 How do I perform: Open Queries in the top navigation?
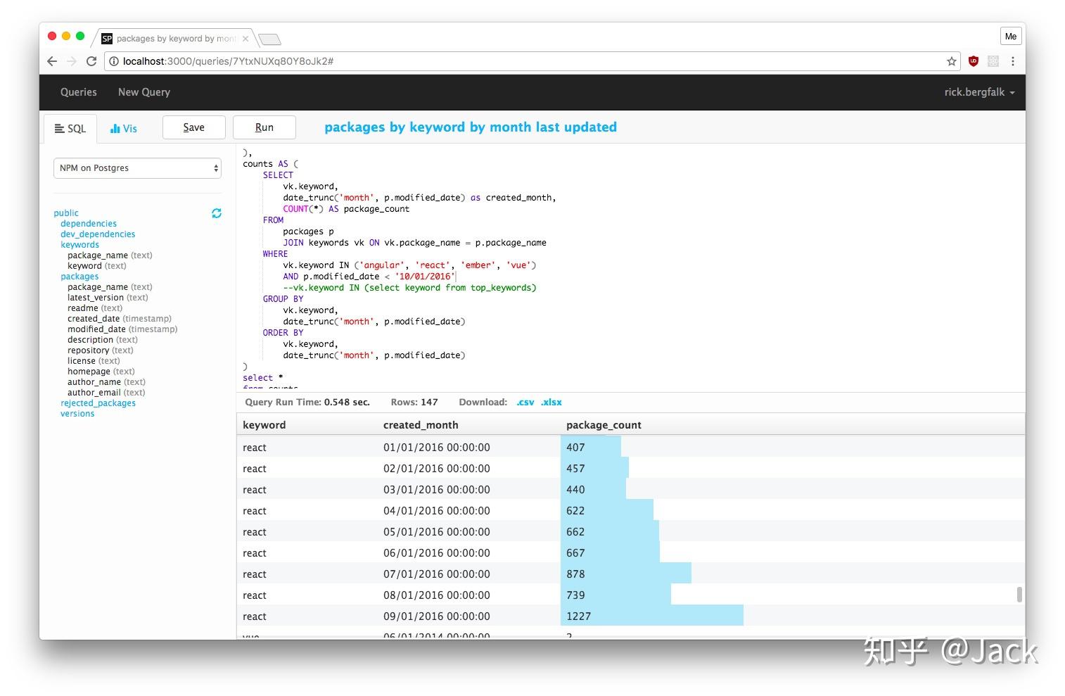click(x=79, y=92)
